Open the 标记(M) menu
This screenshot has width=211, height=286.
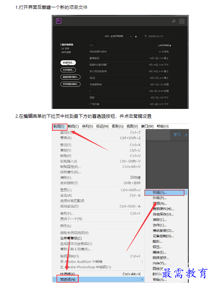click(x=102, y=126)
